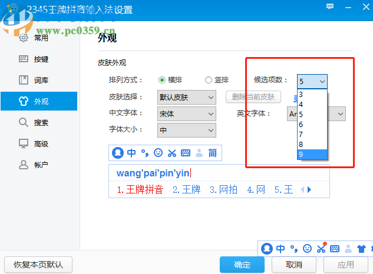The image size is (373, 274).
Task: Click candidate 1. 王牌拼音
Action: coord(140,190)
